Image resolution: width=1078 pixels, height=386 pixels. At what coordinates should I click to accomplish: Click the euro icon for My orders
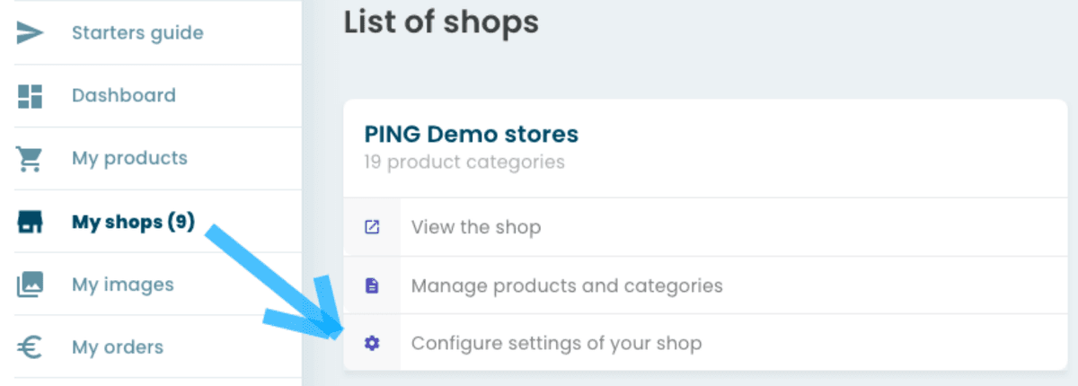point(31,347)
